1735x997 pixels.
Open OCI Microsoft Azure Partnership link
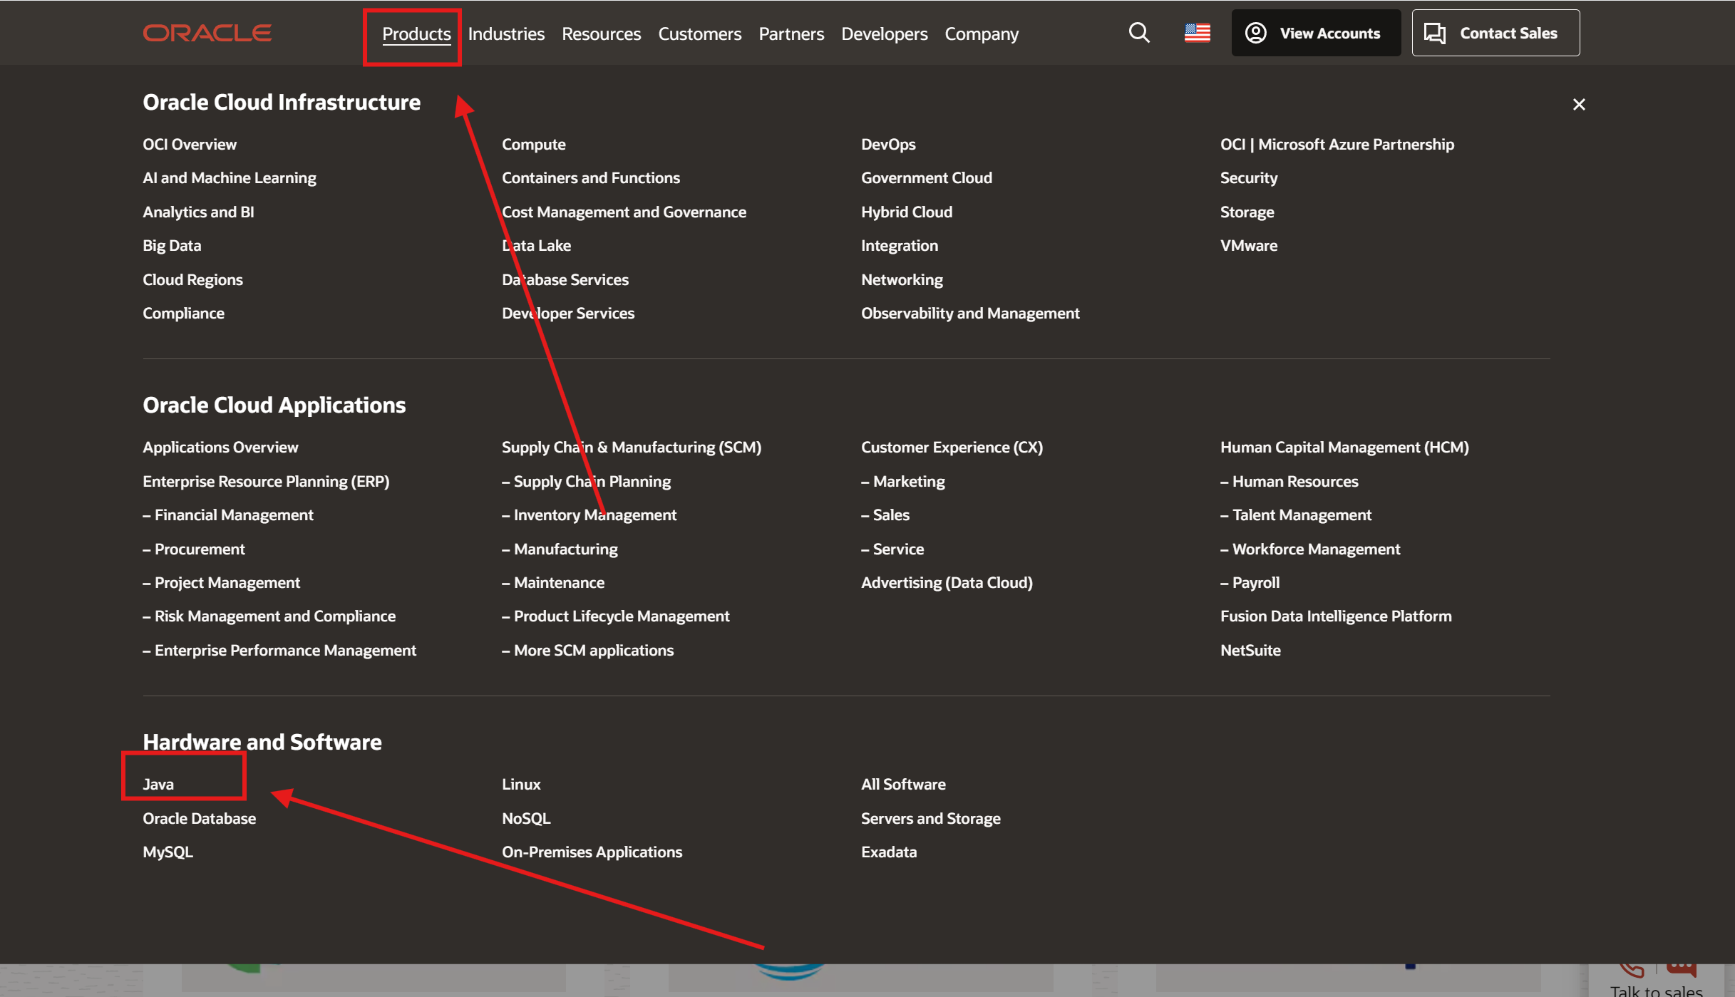click(1337, 144)
